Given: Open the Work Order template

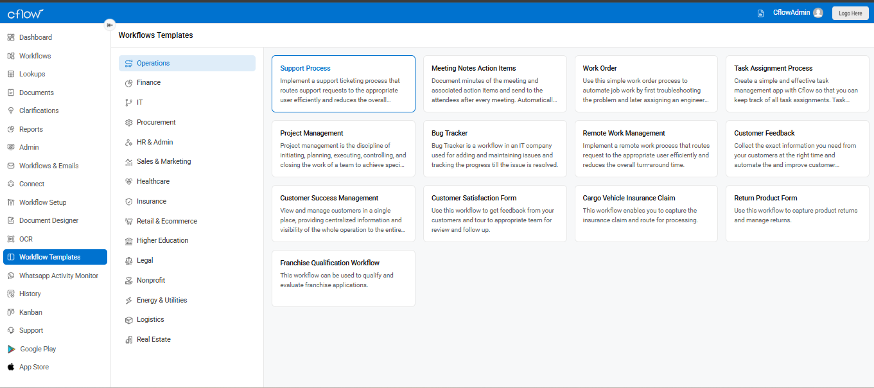Looking at the screenshot, I should coord(646,84).
